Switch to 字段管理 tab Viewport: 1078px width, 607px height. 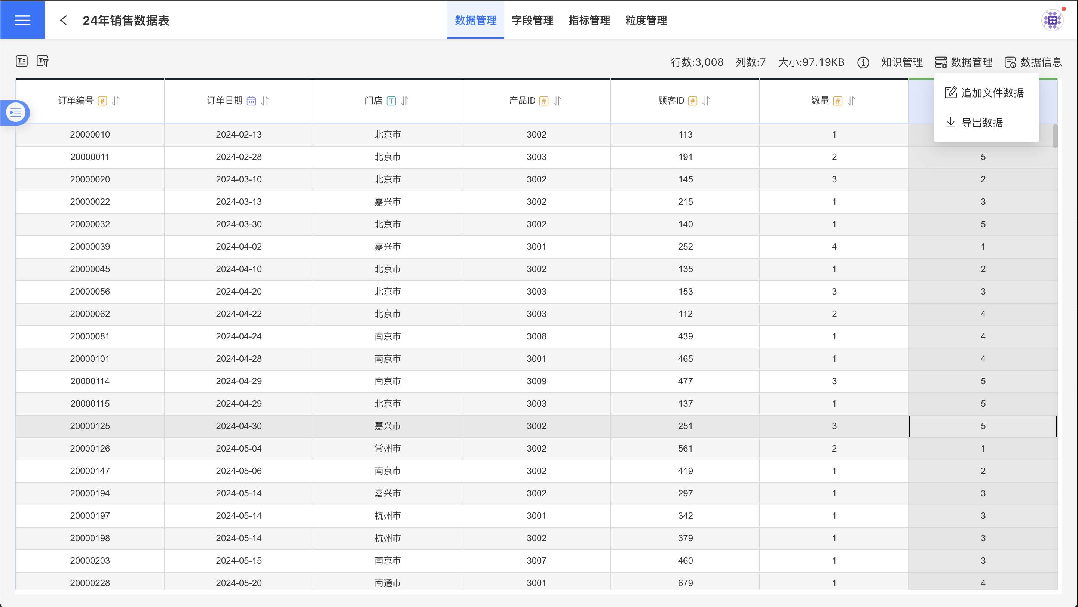532,20
